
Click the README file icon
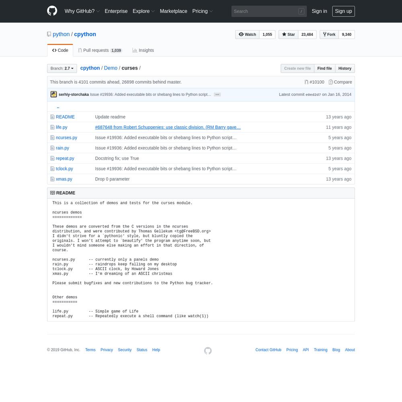point(52,117)
